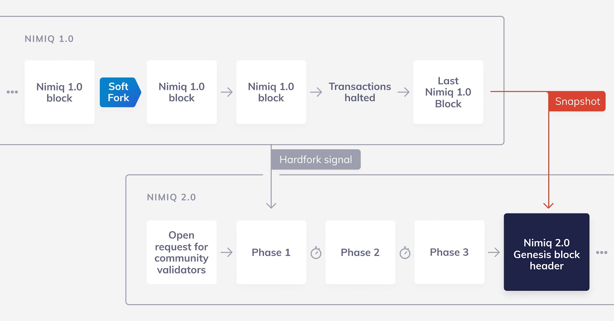The width and height of the screenshot is (614, 321).
Task: Click the Transactions halted text
Action: [x=360, y=92]
